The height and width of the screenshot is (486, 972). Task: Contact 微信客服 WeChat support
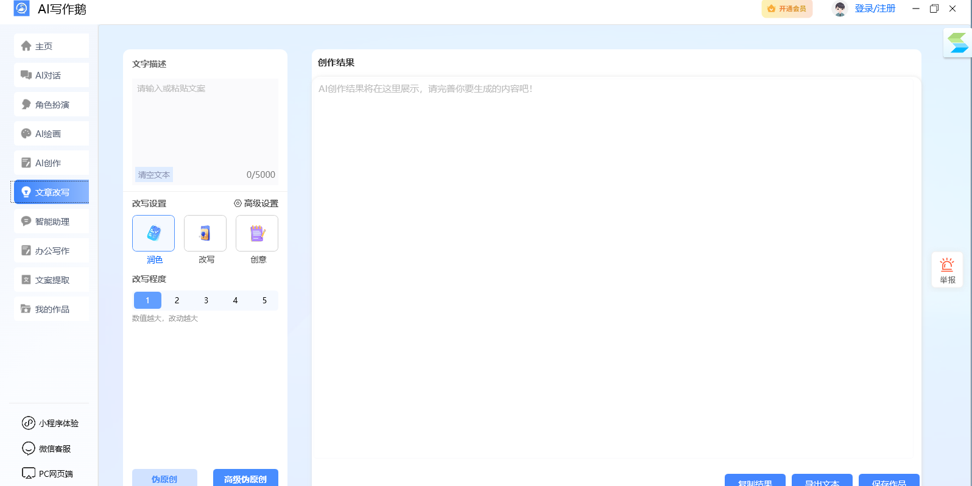pyautogui.click(x=46, y=448)
